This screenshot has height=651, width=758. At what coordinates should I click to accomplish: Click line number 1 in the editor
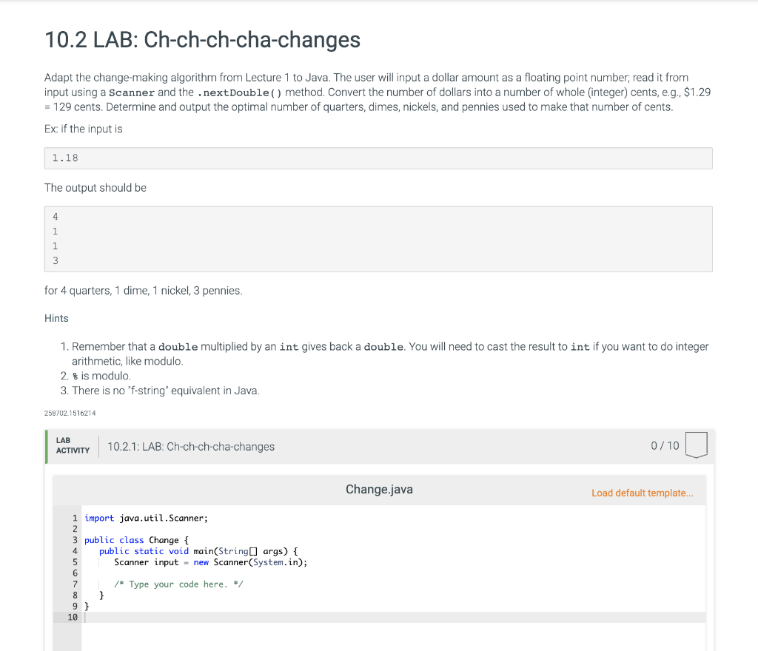pyautogui.click(x=75, y=518)
